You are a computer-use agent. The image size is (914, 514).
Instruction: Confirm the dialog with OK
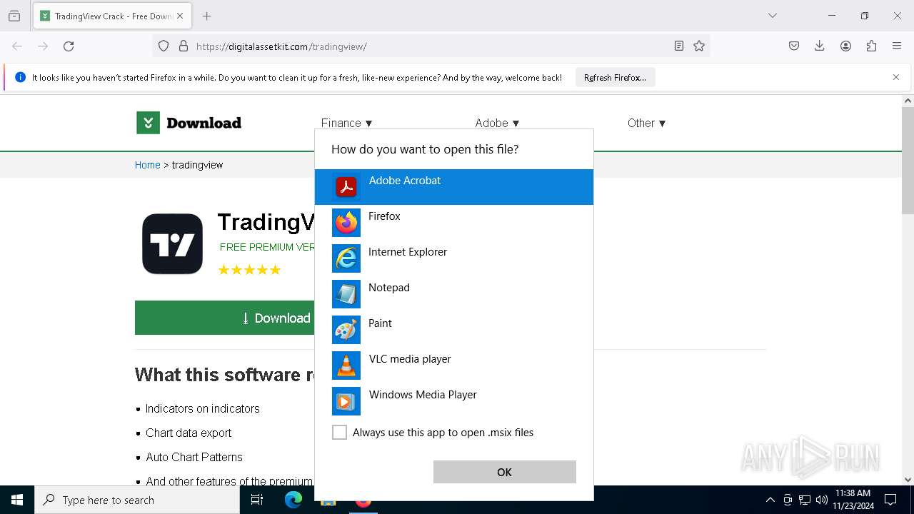point(504,472)
